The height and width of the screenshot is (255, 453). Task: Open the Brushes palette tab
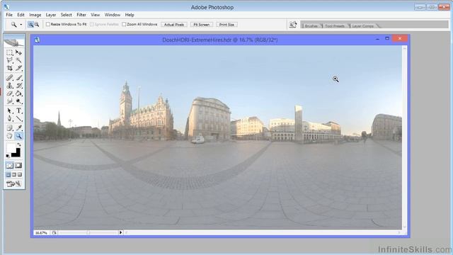311,25
